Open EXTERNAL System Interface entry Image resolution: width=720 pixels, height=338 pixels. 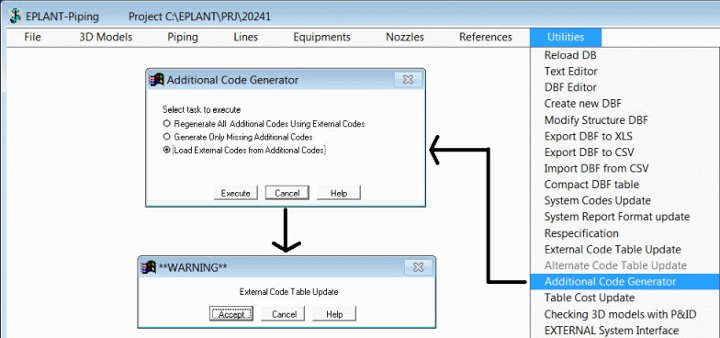pyautogui.click(x=612, y=331)
